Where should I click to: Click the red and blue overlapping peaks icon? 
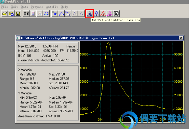(40, 14)
